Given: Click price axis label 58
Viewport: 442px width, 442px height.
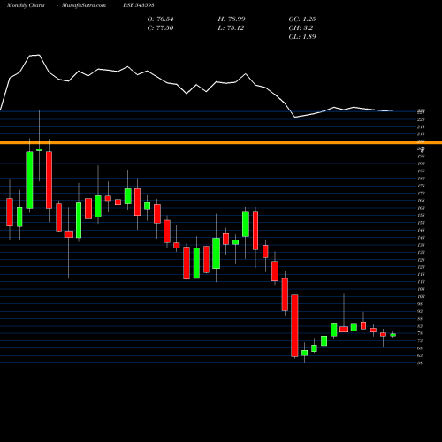Looking at the screenshot, I should (x=420, y=363).
